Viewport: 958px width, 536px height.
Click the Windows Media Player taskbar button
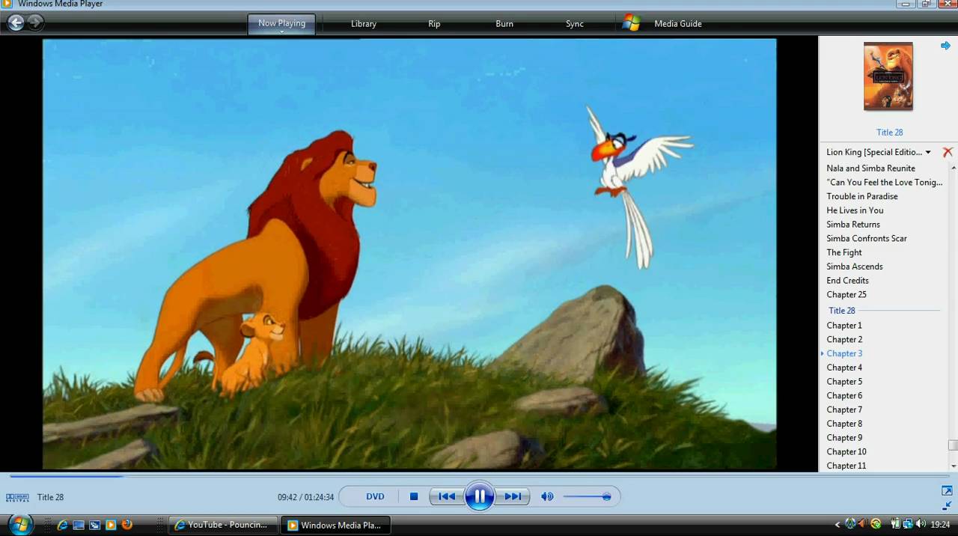click(336, 526)
